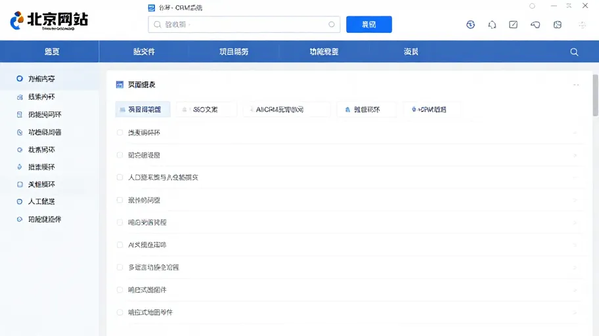The height and width of the screenshot is (336, 599).
Task: Click the fifth sidebar item's round icon
Action: pos(20,150)
